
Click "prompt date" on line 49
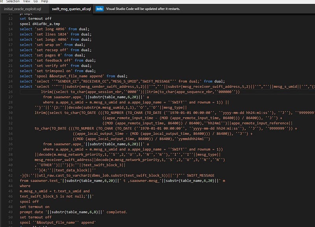tap(31, 212)
